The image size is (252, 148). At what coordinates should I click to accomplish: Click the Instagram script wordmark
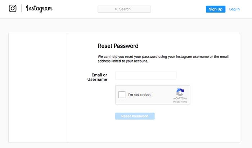[x=39, y=9]
